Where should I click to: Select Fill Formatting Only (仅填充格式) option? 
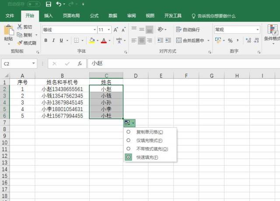point(128,140)
